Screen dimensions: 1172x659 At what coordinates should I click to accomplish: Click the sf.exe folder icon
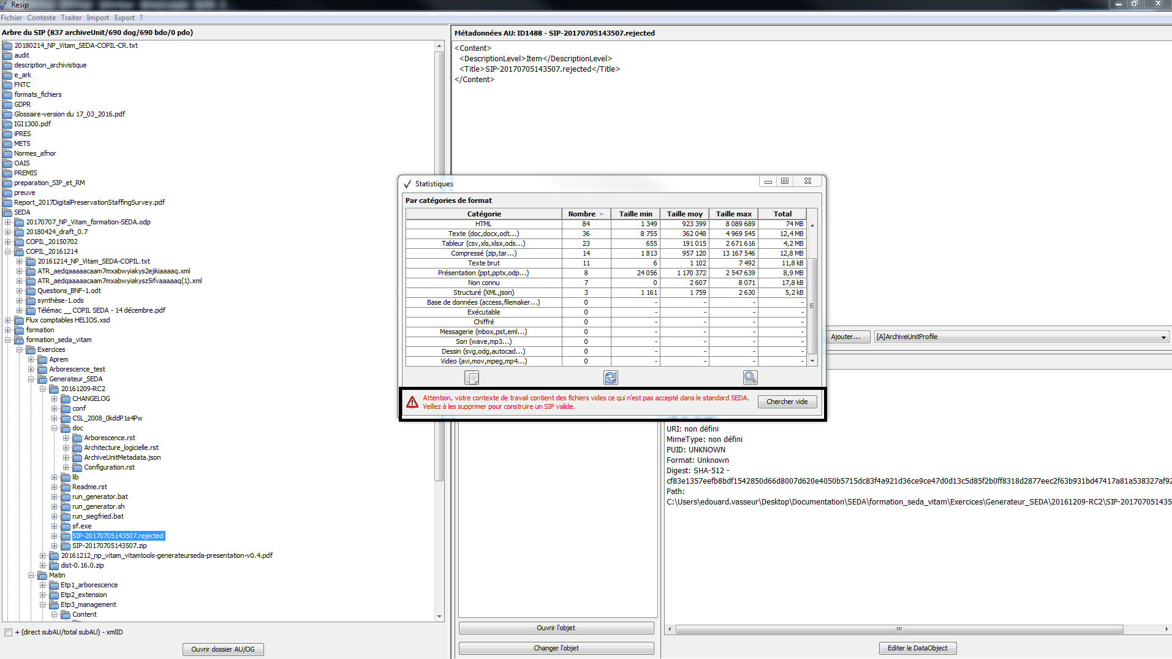[x=66, y=527]
